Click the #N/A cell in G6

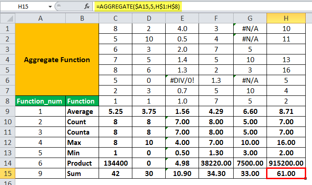point(250,81)
